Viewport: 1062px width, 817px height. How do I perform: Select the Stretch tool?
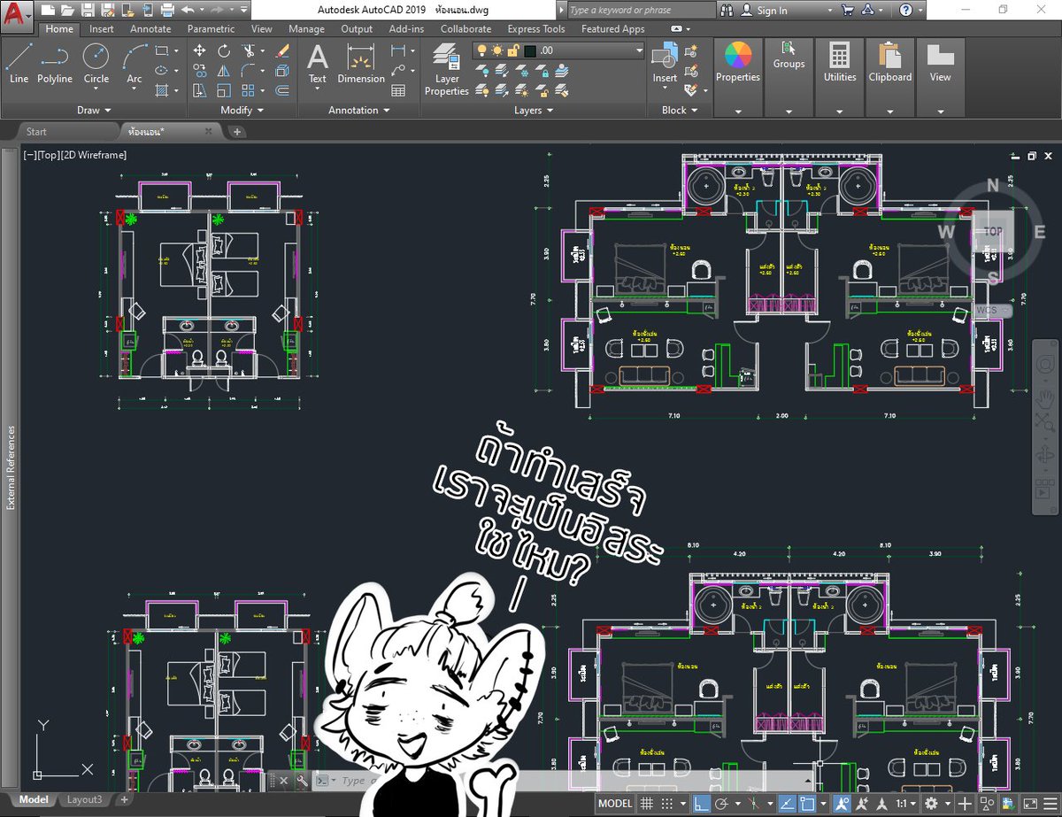[200, 90]
